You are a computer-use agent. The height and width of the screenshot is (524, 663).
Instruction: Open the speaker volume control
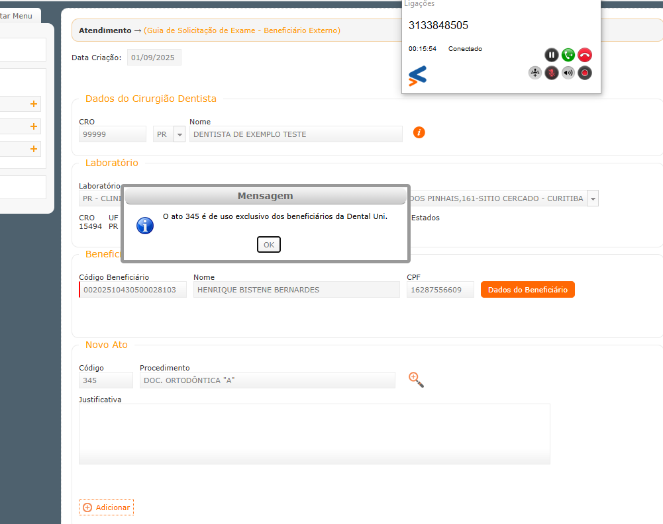tap(568, 73)
